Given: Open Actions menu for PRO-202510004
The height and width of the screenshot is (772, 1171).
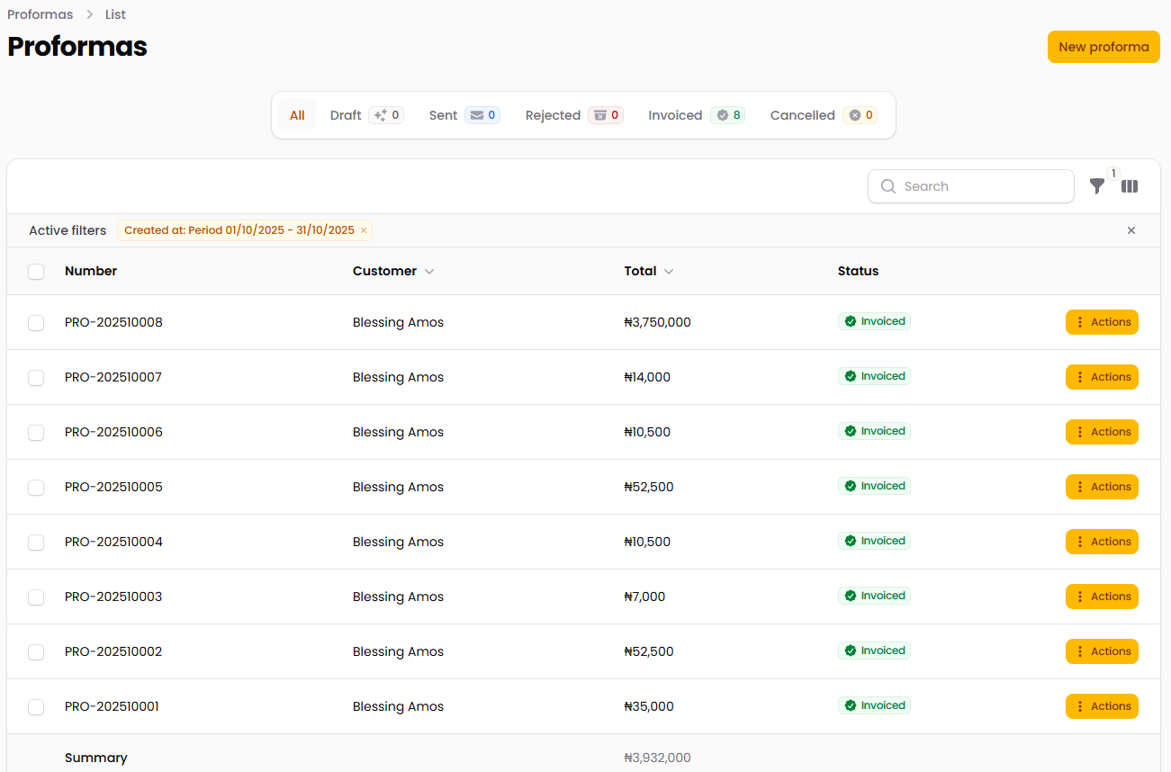Looking at the screenshot, I should pos(1102,542).
